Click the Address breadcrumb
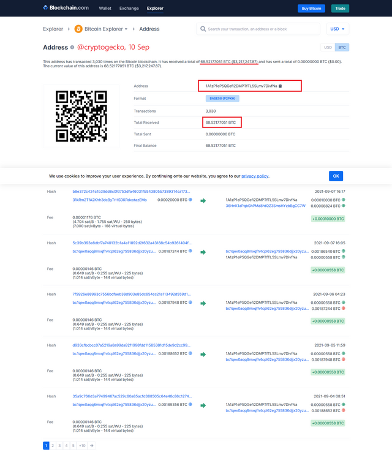392x466 pixels. click(x=149, y=29)
